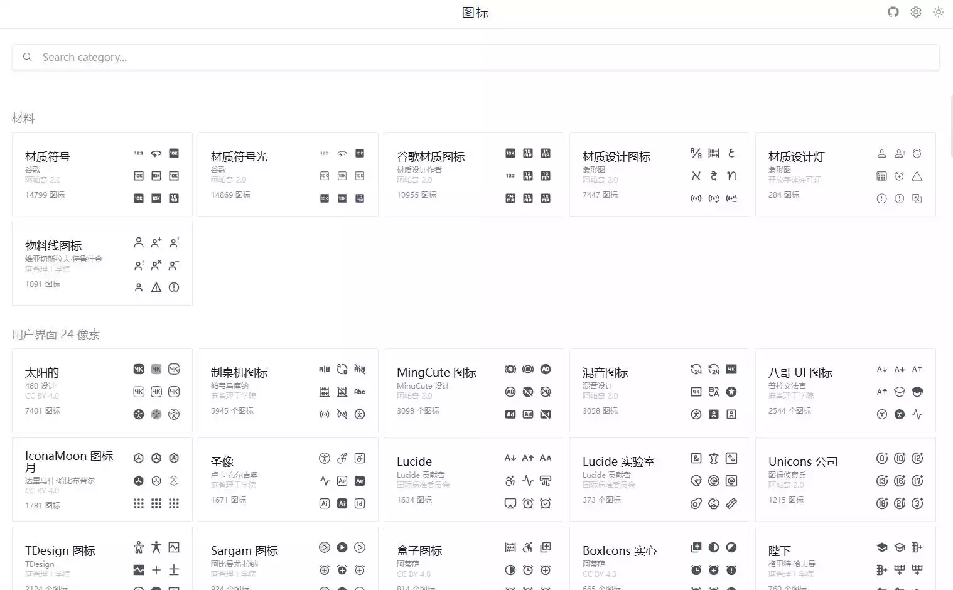The width and height of the screenshot is (953, 590).
Task: Click the magnifier icon in the search bar
Action: [28, 57]
